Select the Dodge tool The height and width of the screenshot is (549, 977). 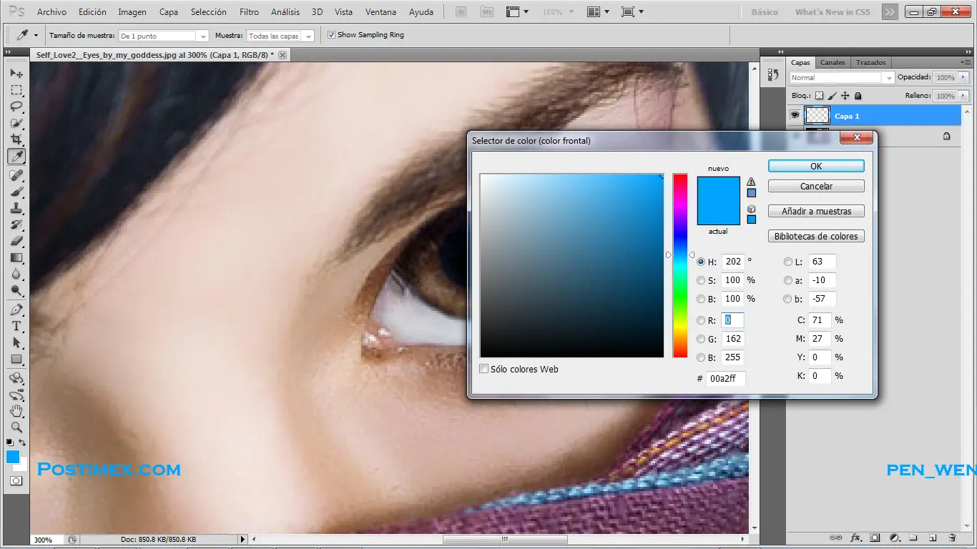pos(16,290)
